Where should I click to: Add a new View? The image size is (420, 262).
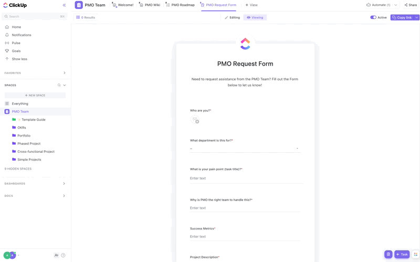click(x=251, y=5)
